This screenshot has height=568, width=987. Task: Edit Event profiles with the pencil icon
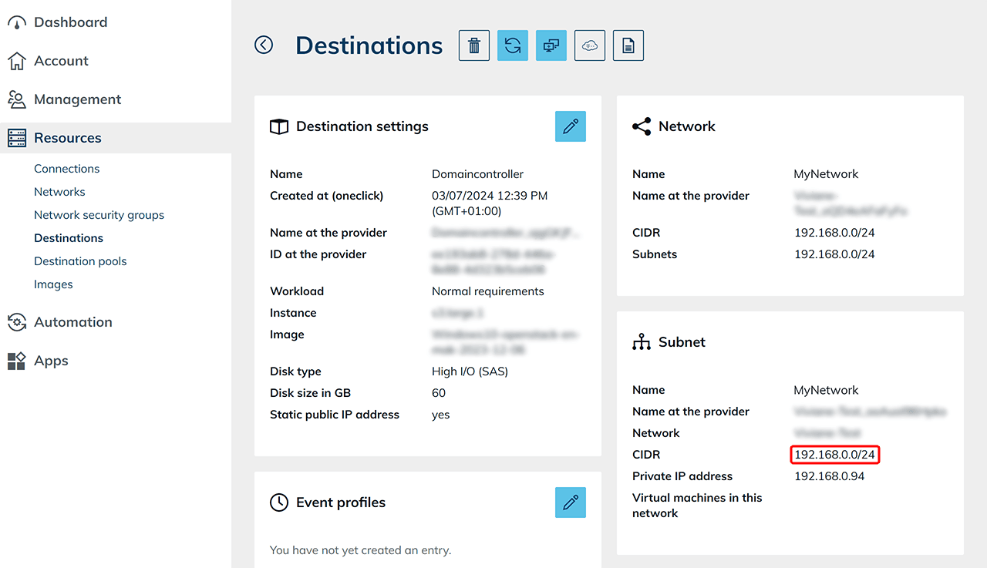571,502
